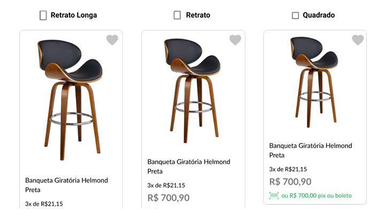
Task: Click the 3x de R$21,15 text in the Quadrado card
Action: pyautogui.click(x=288, y=169)
